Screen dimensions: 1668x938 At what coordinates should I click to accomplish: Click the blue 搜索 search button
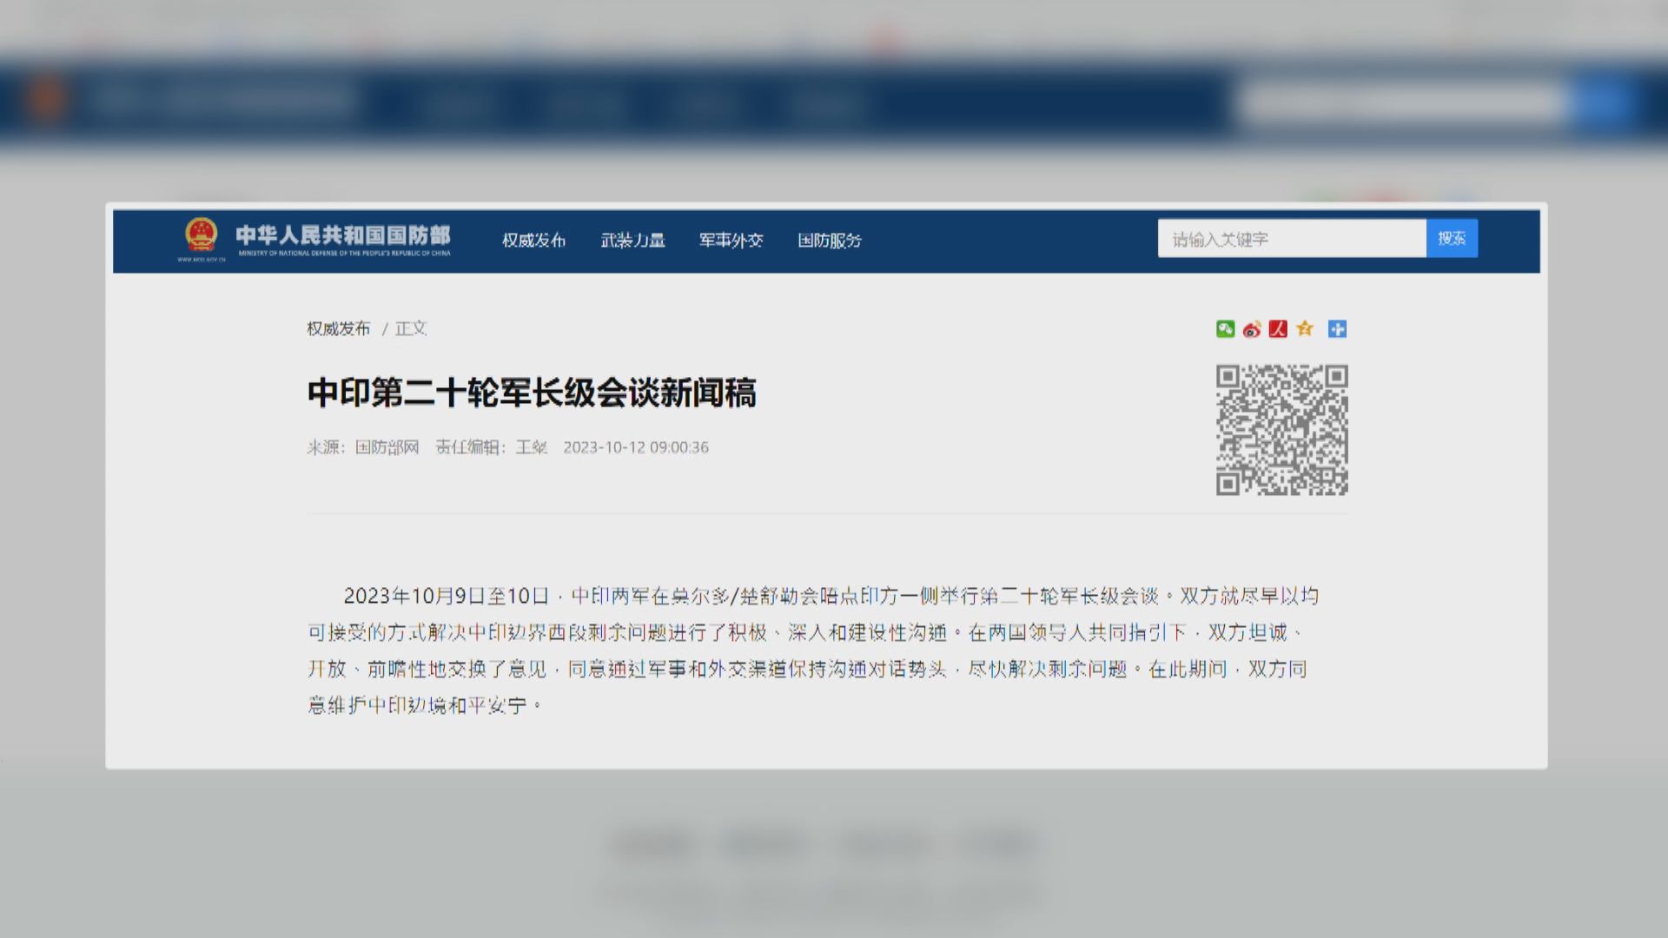[1451, 238]
